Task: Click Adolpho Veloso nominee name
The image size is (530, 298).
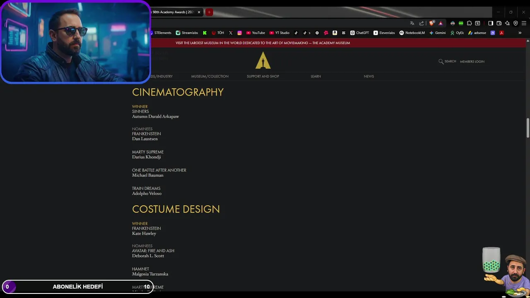Action: click(x=147, y=193)
